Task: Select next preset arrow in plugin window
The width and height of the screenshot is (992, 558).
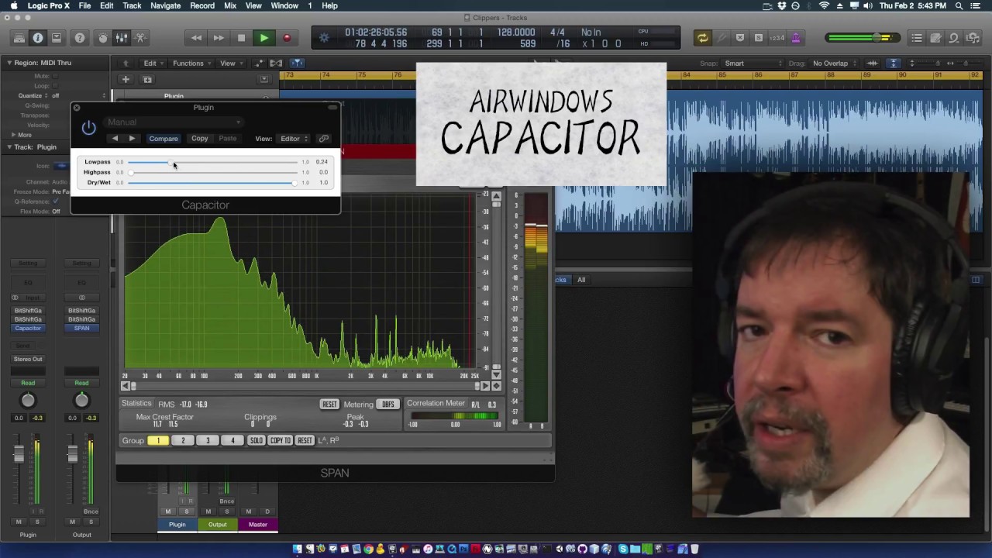Action: coord(132,139)
